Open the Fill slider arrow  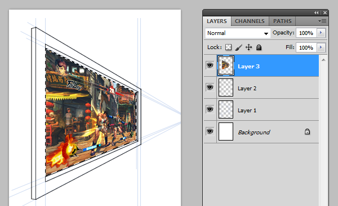point(321,47)
